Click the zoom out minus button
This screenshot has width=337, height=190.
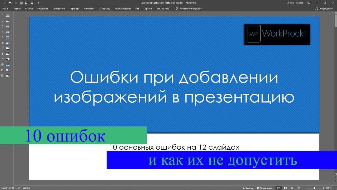[303, 188]
